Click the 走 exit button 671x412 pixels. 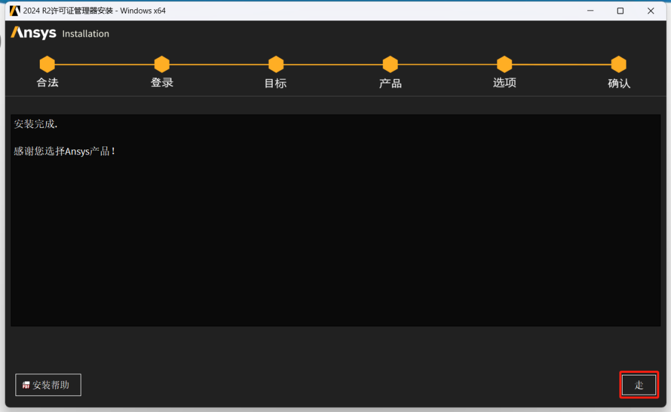click(x=639, y=385)
